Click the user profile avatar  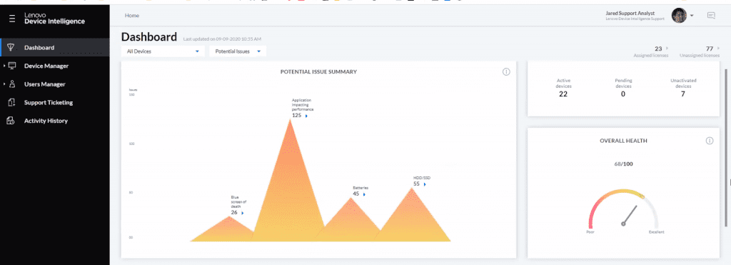coord(679,16)
